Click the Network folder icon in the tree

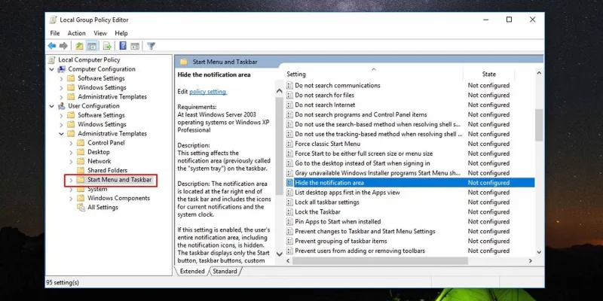[x=81, y=161]
